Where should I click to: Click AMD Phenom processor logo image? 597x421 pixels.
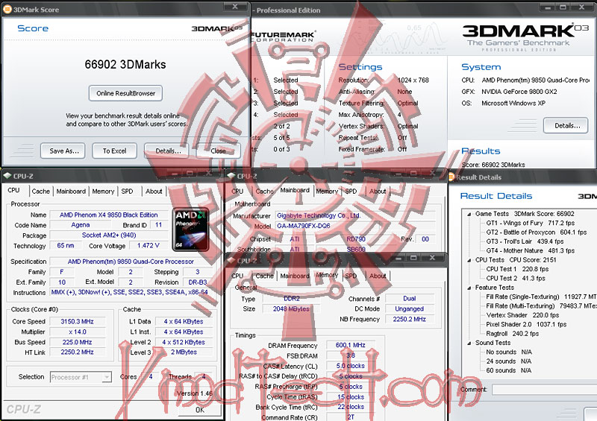(190, 230)
